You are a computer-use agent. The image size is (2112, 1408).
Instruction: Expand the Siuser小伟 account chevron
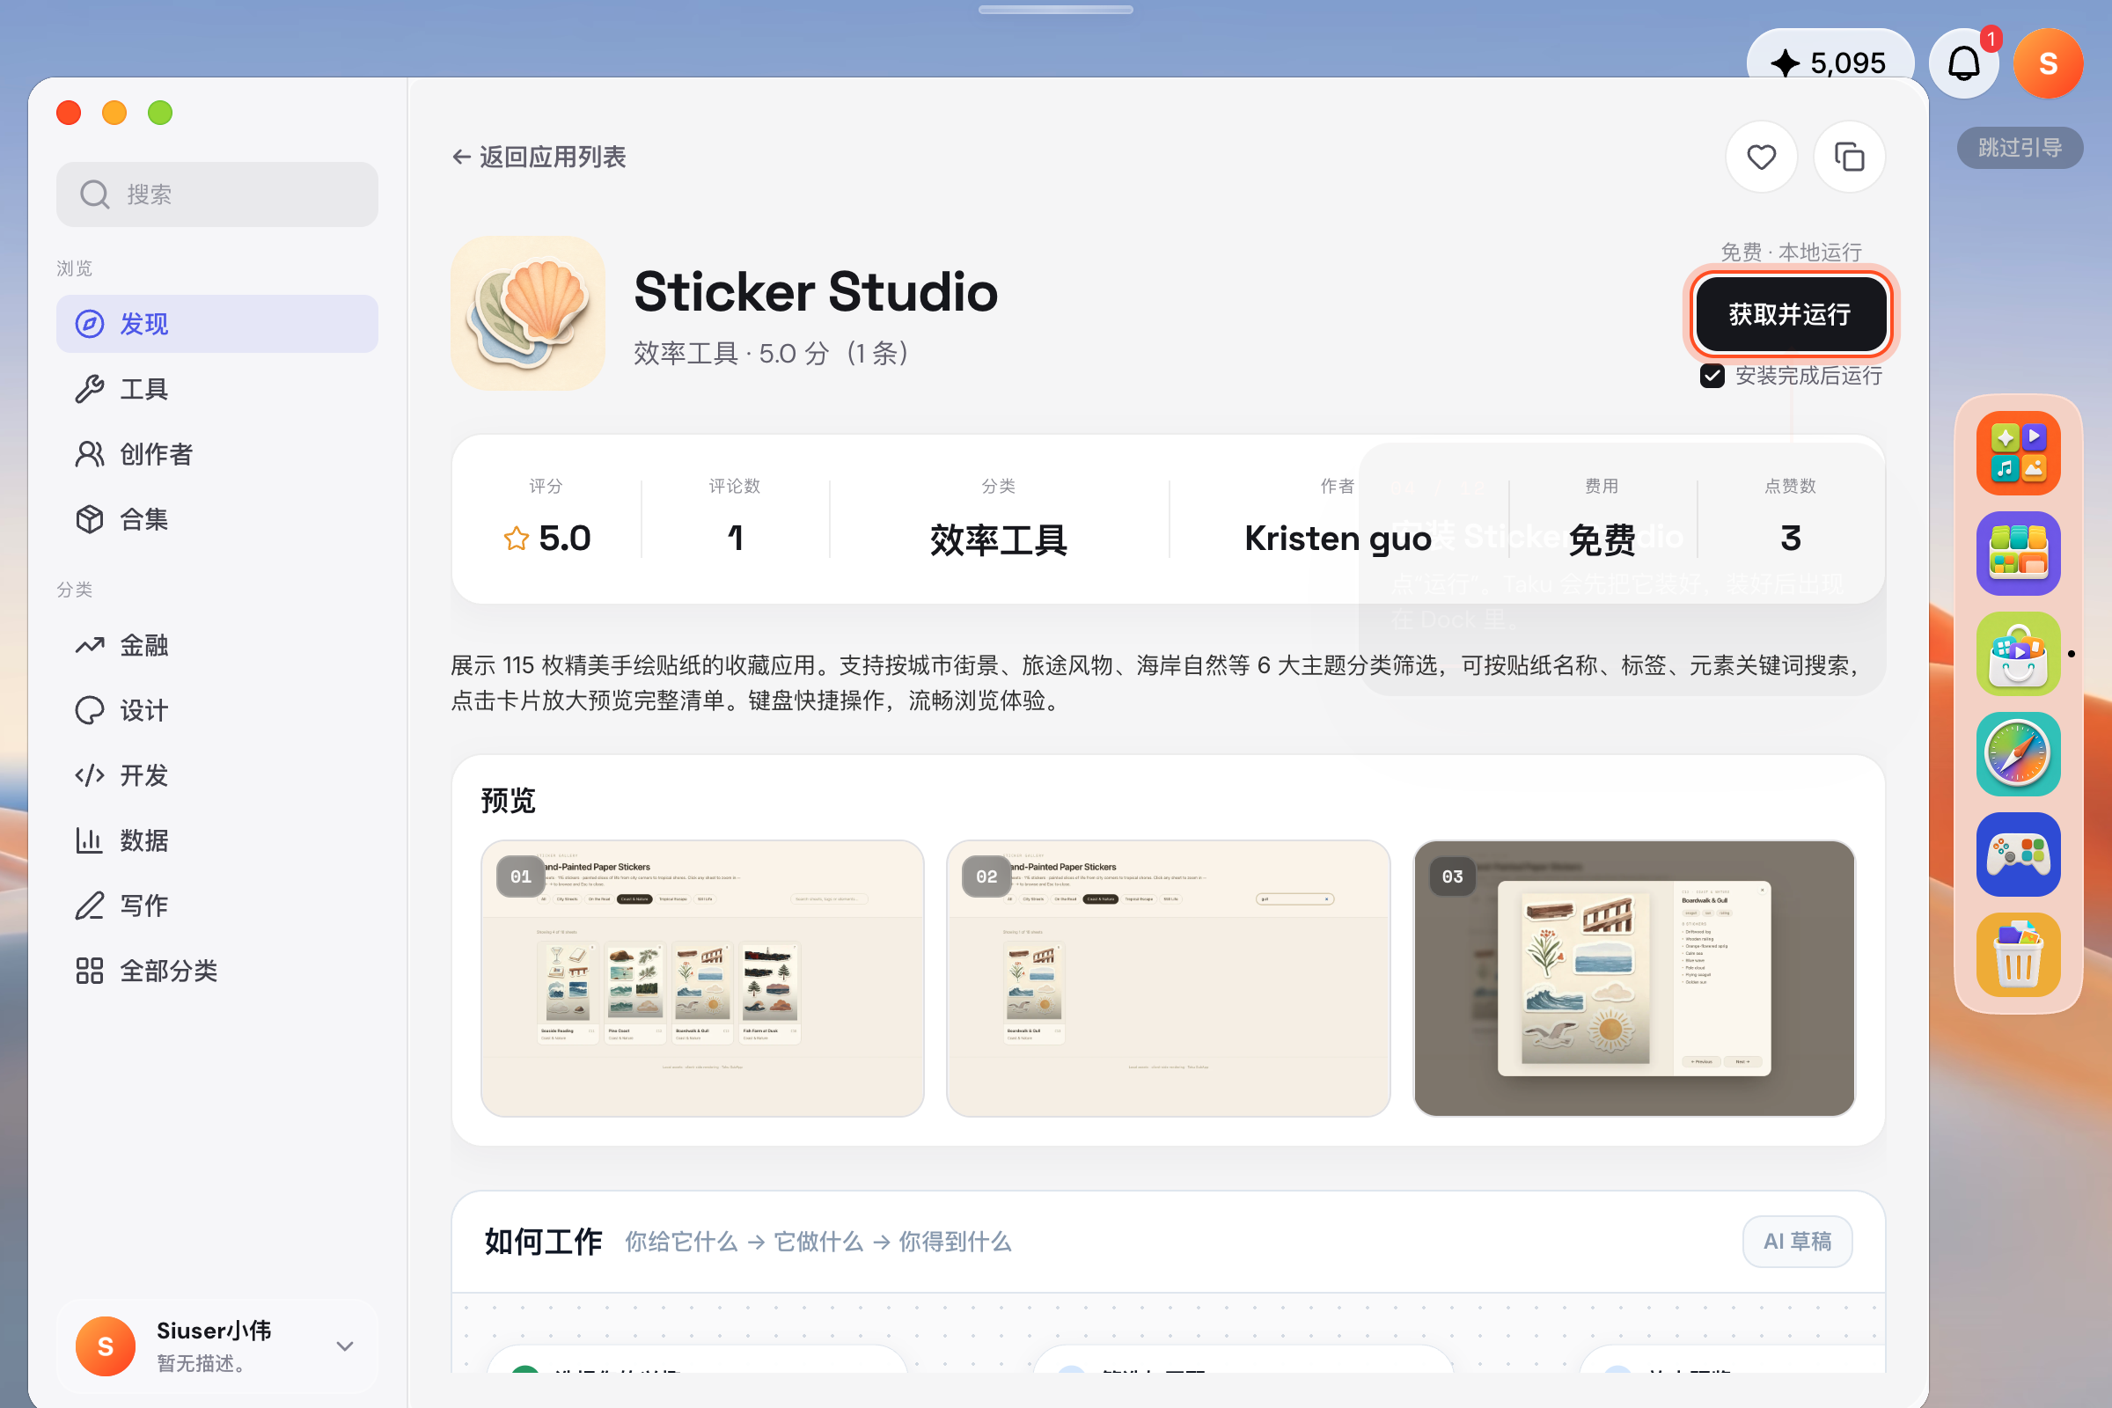pos(345,1346)
